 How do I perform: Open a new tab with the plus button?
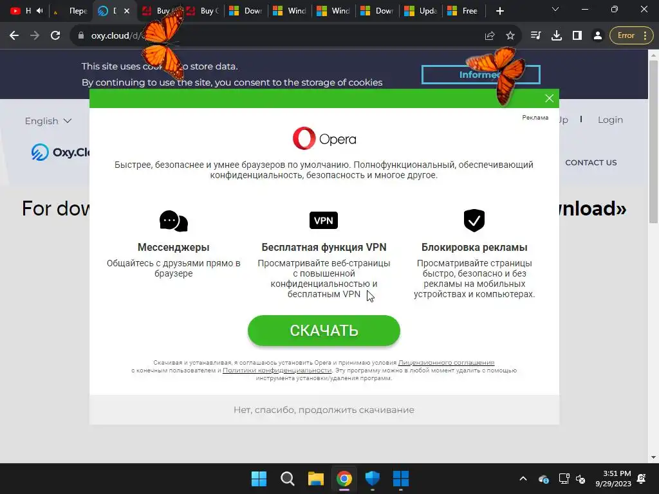(x=499, y=11)
